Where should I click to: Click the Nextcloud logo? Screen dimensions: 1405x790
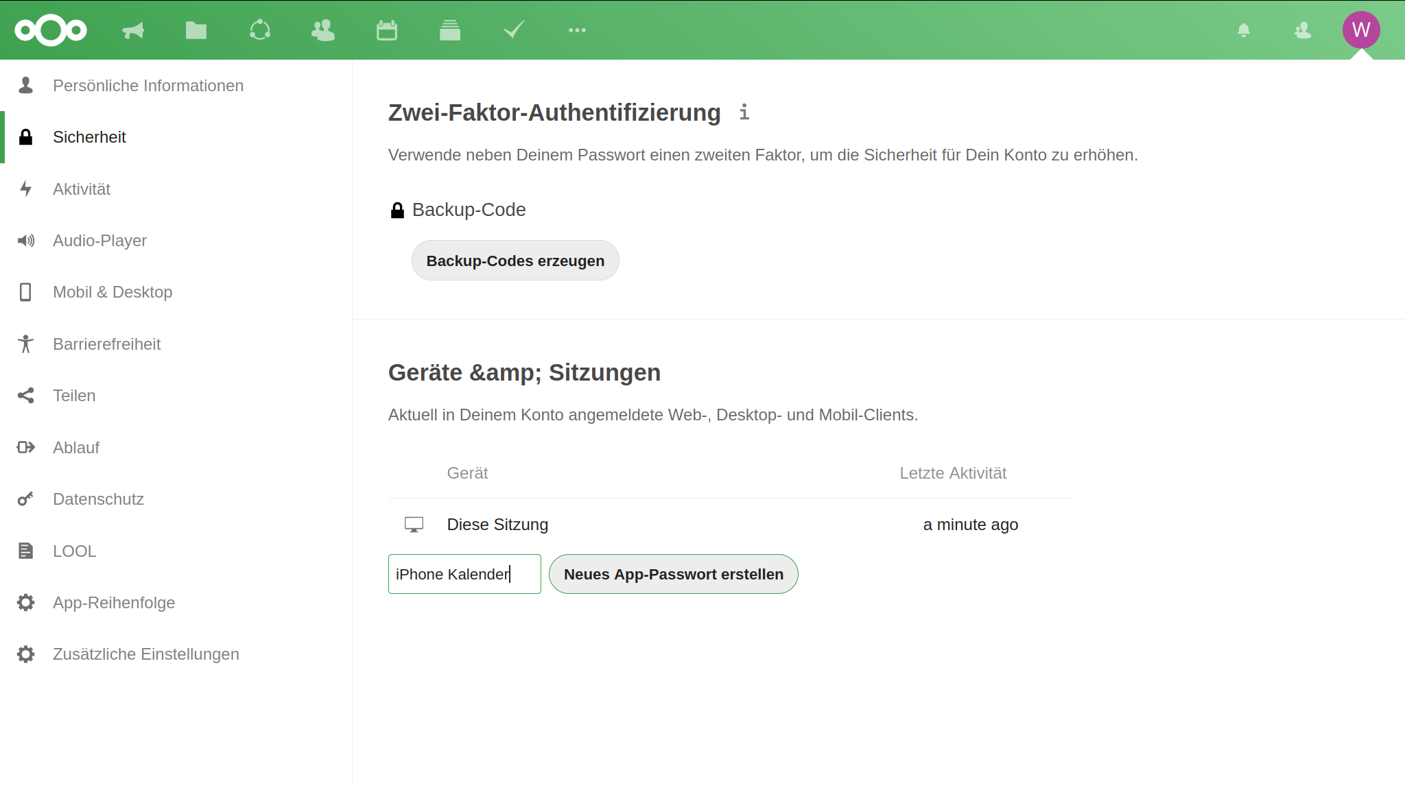pos(51,30)
